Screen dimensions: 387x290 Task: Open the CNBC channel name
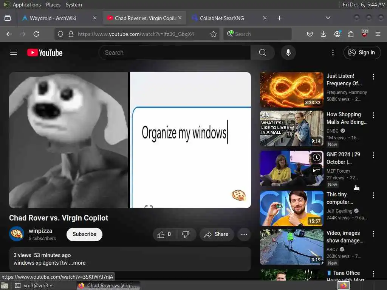point(333,131)
